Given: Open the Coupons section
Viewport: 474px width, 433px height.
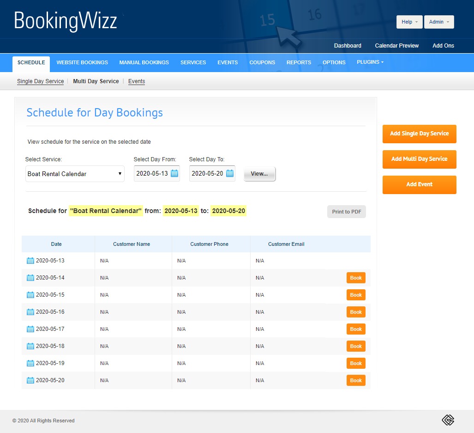Looking at the screenshot, I should [262, 62].
